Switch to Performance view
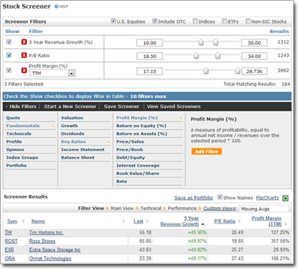298x269 pixels. coord(182,208)
